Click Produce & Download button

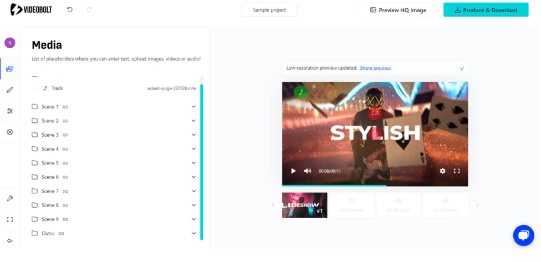pyautogui.click(x=486, y=10)
